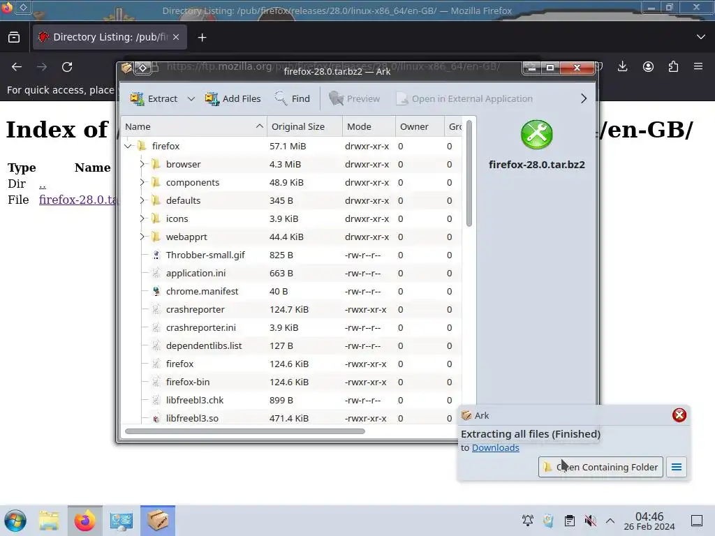Sort by the Name column header

[x=194, y=127]
